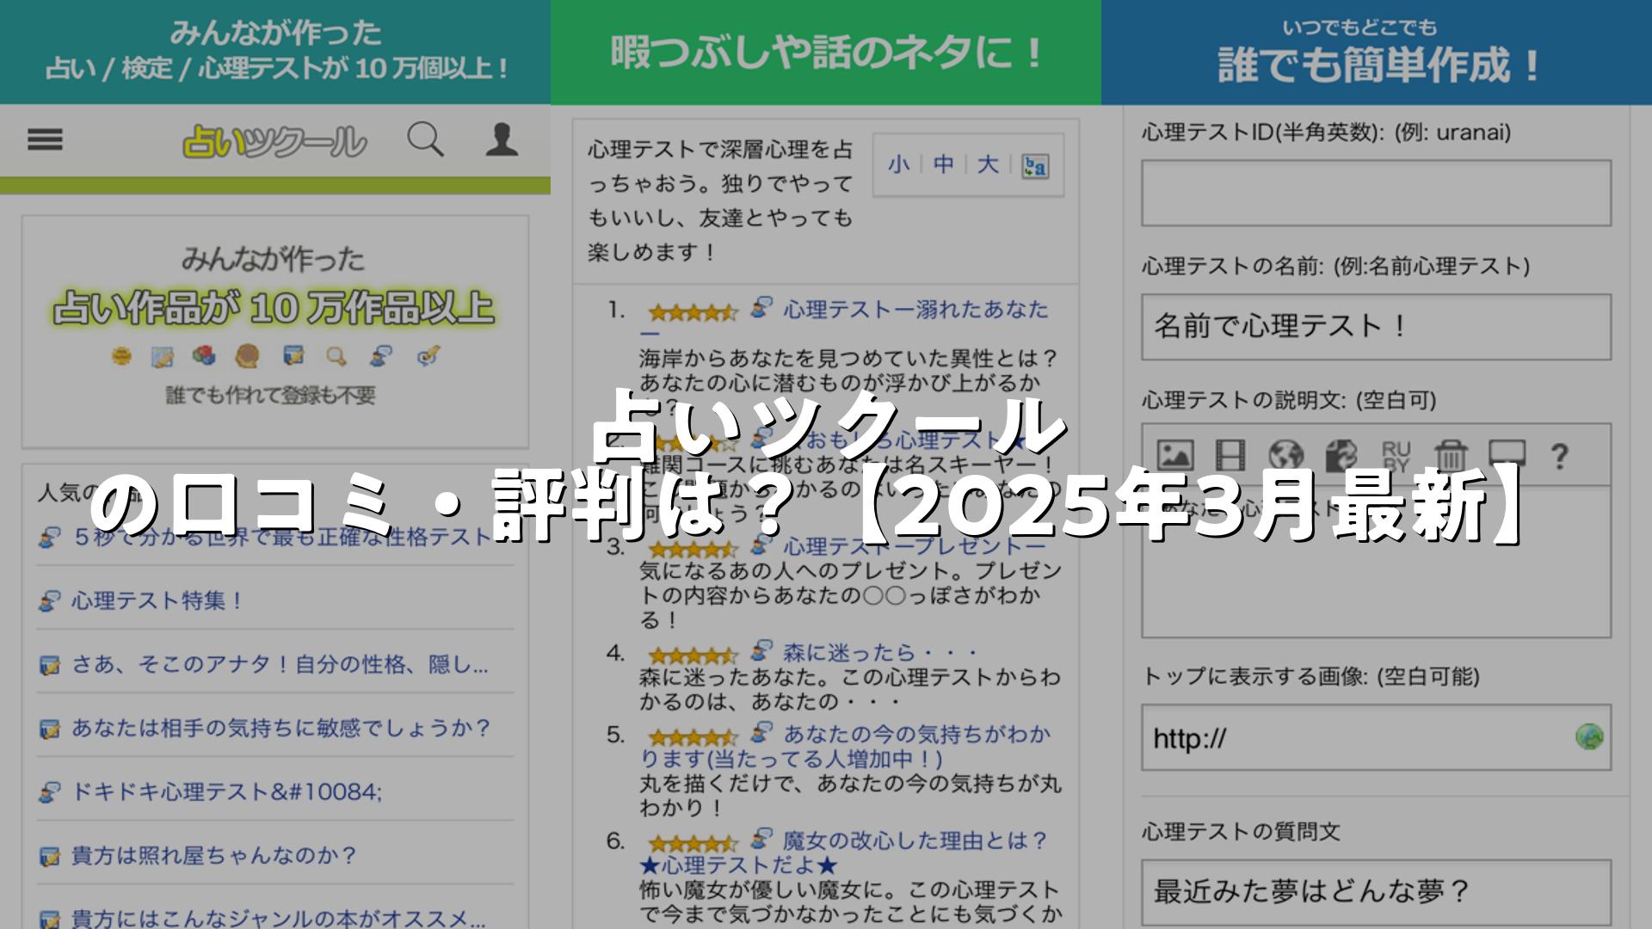Click the translate icon beside 大
Screen dimensions: 1652x929
[x=1034, y=166]
